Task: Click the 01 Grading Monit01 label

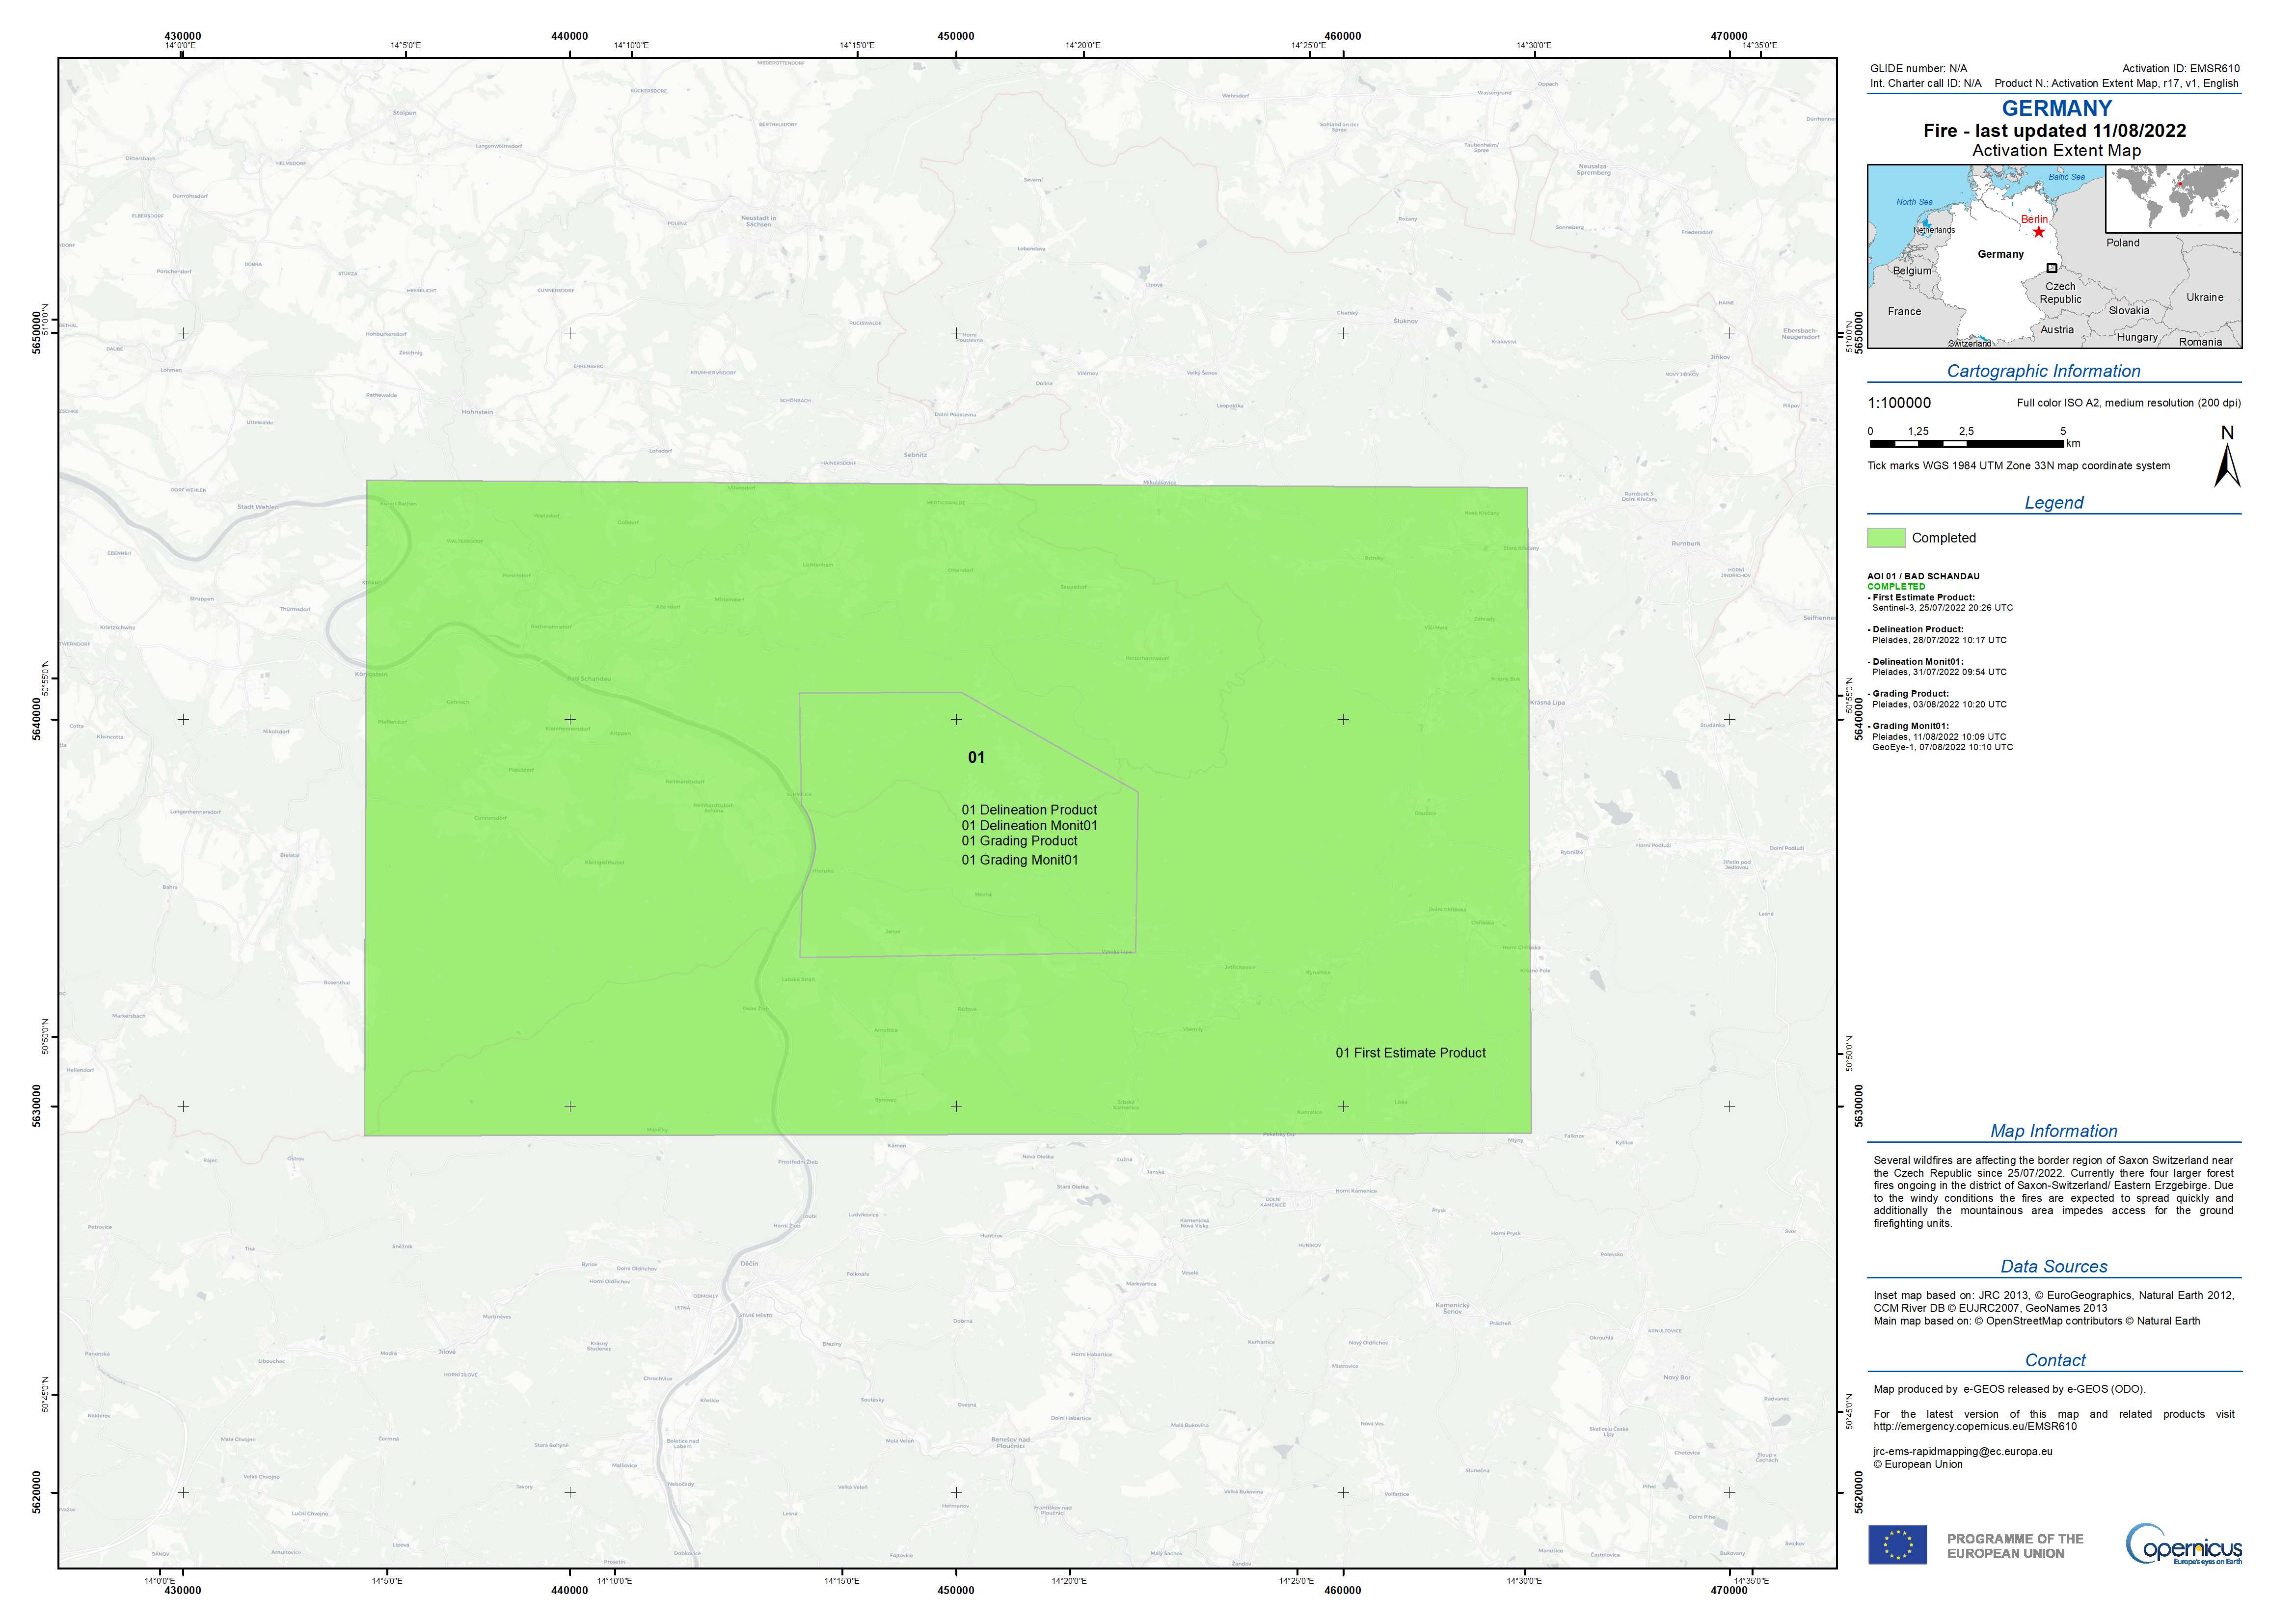Action: click(x=1020, y=860)
